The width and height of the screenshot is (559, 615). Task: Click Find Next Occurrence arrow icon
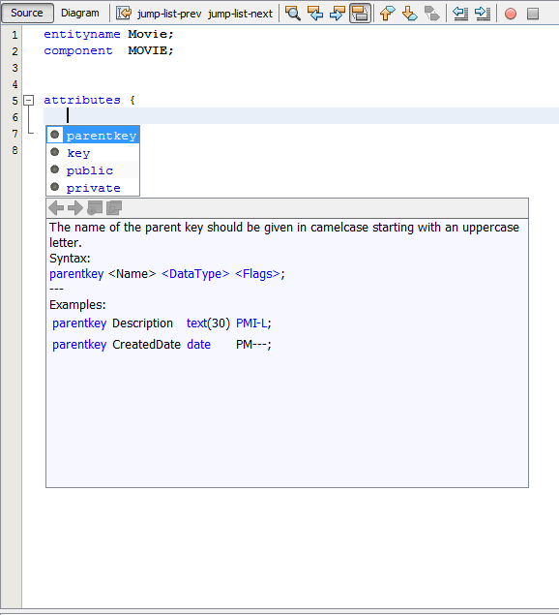338,14
